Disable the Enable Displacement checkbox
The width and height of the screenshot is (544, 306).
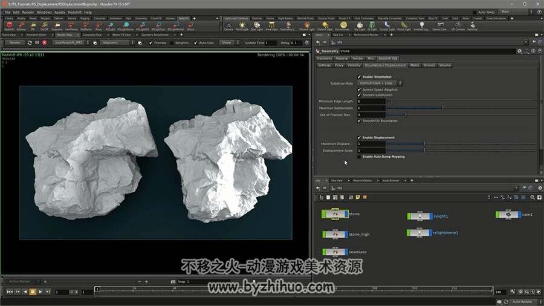point(360,138)
